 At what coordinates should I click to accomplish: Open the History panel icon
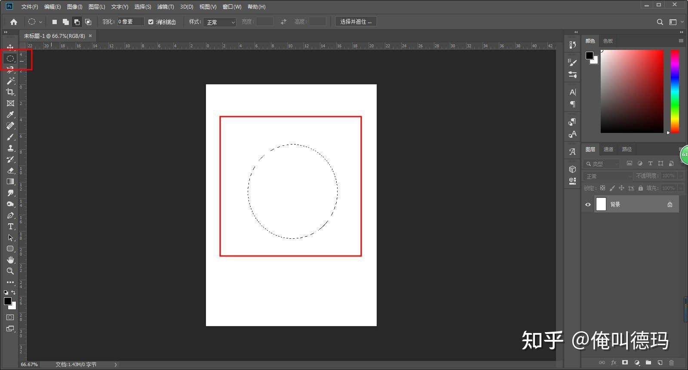coord(572,45)
